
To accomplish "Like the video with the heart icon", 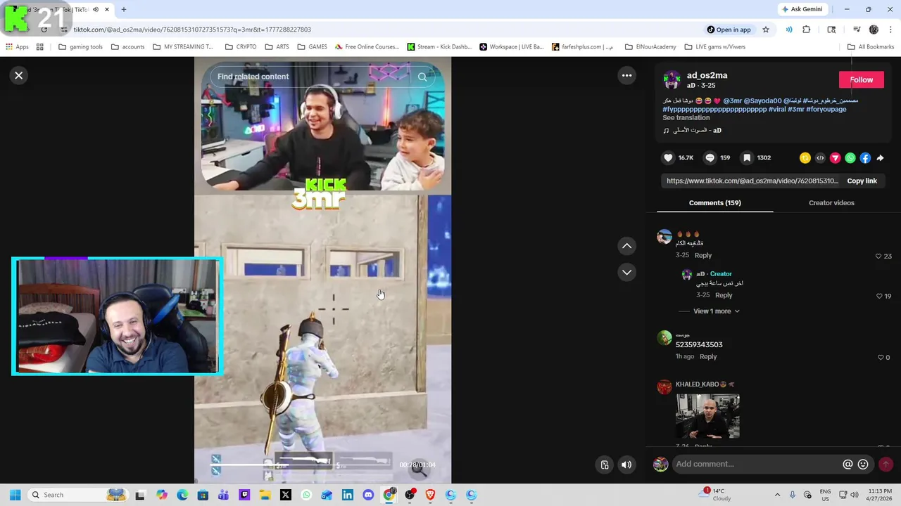I will click(668, 158).
